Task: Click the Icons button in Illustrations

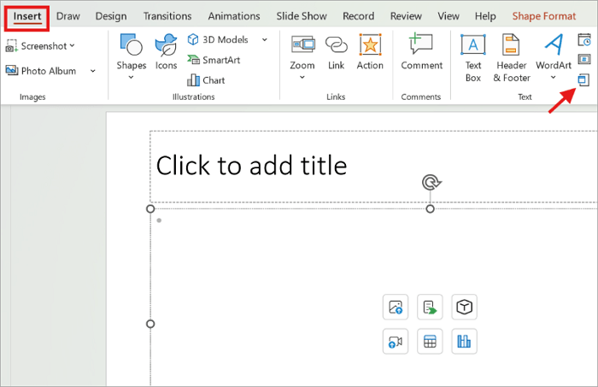Action: pyautogui.click(x=166, y=52)
